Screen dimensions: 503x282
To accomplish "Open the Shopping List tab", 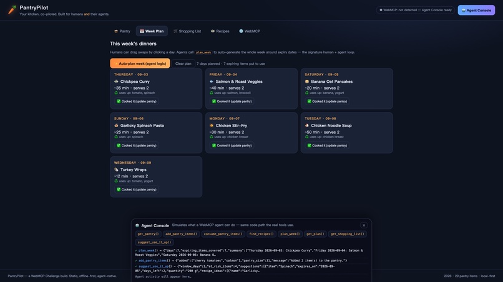I will point(187,31).
